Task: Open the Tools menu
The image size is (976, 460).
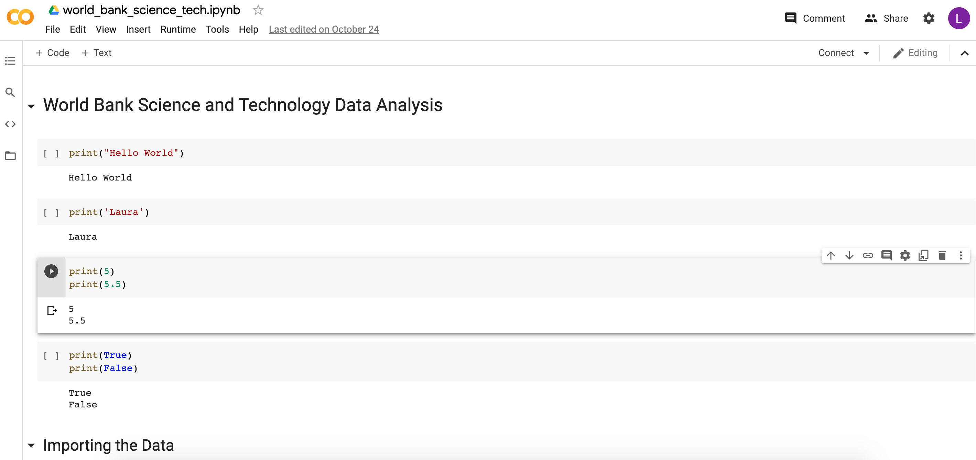Action: pos(217,30)
